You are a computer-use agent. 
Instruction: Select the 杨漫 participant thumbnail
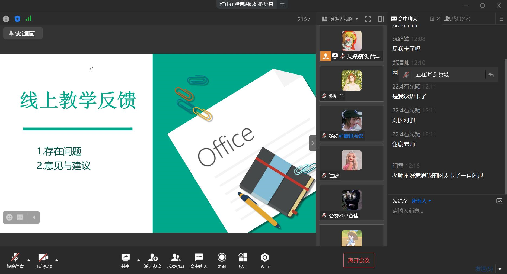[x=352, y=123]
